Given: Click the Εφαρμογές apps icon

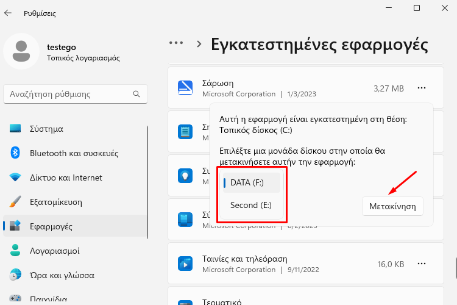Looking at the screenshot, I should [15, 226].
